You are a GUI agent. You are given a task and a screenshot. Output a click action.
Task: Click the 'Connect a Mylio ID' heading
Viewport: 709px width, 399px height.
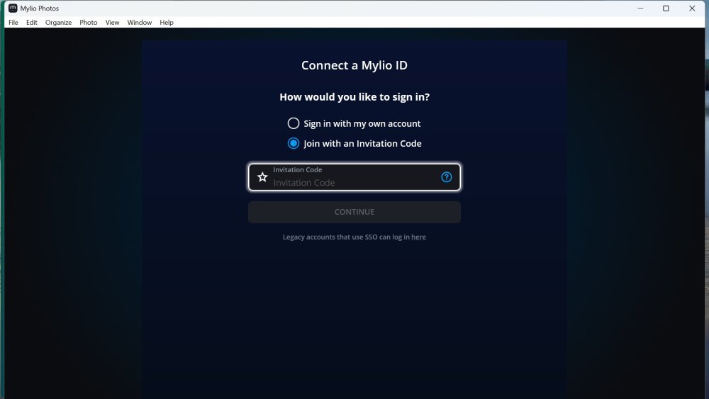[354, 65]
